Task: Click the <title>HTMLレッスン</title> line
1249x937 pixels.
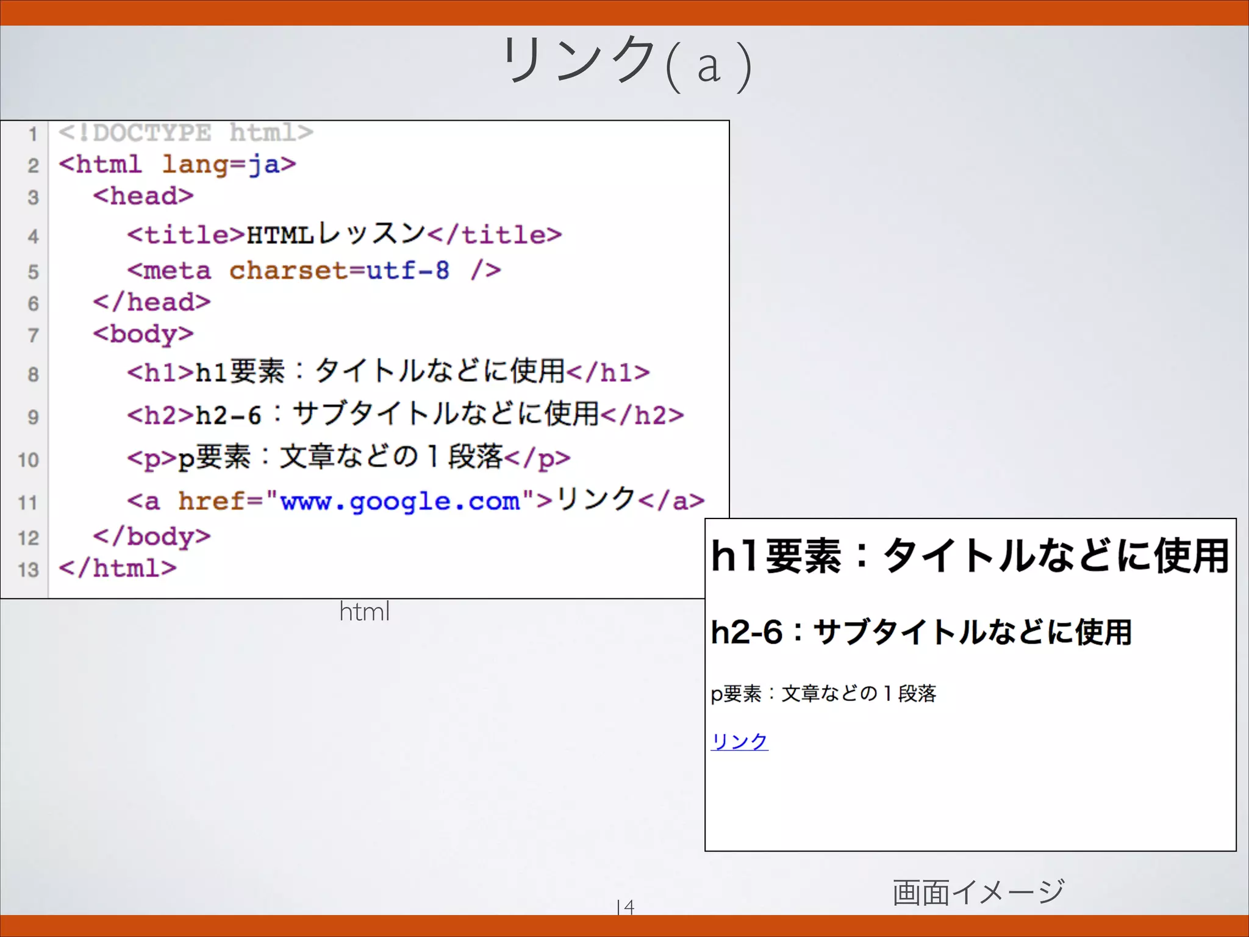Action: click(345, 234)
